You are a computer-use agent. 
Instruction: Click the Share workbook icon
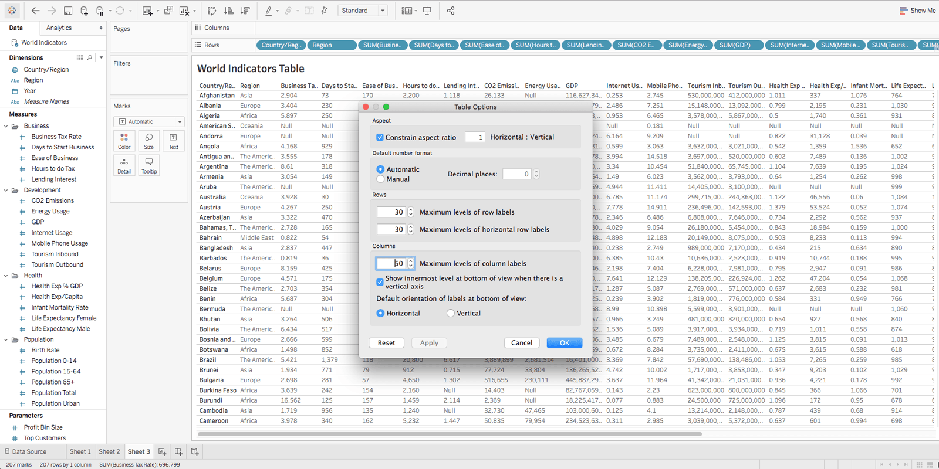(x=451, y=11)
